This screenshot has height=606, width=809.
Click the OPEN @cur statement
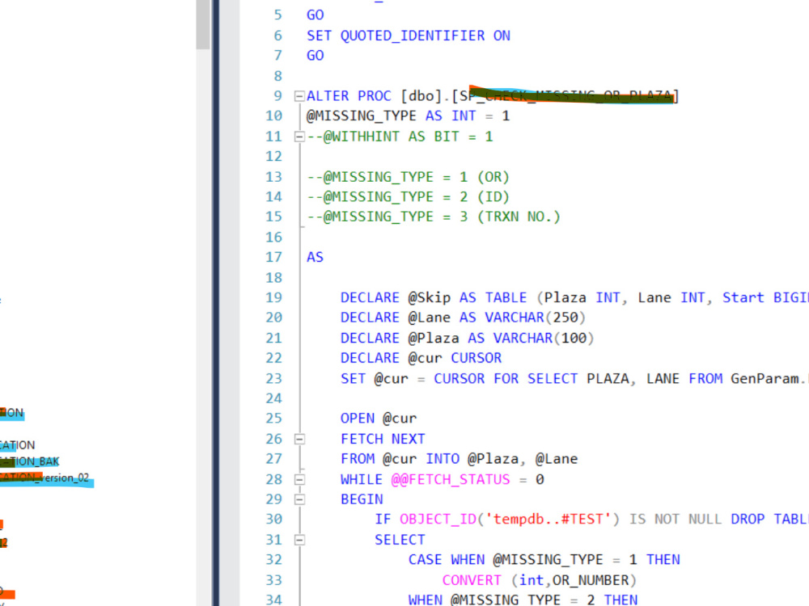pos(378,419)
